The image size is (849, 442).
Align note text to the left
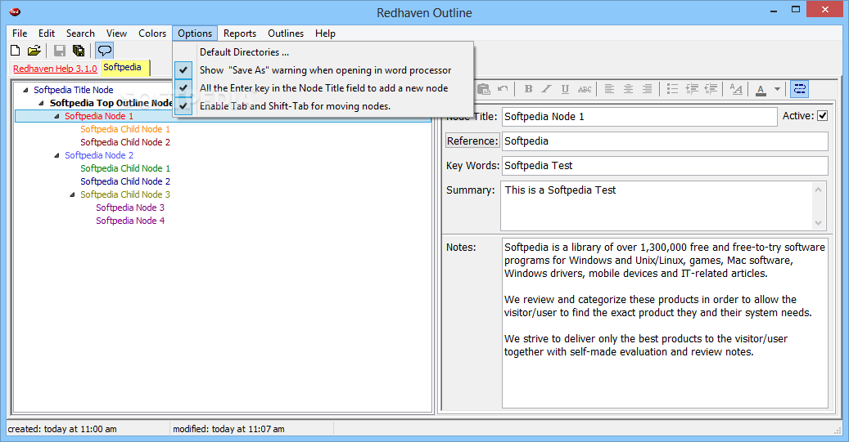point(609,89)
